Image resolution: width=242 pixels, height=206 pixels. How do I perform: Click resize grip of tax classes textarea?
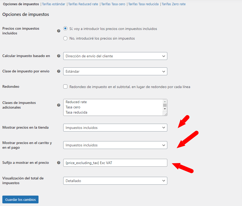tap(165, 114)
